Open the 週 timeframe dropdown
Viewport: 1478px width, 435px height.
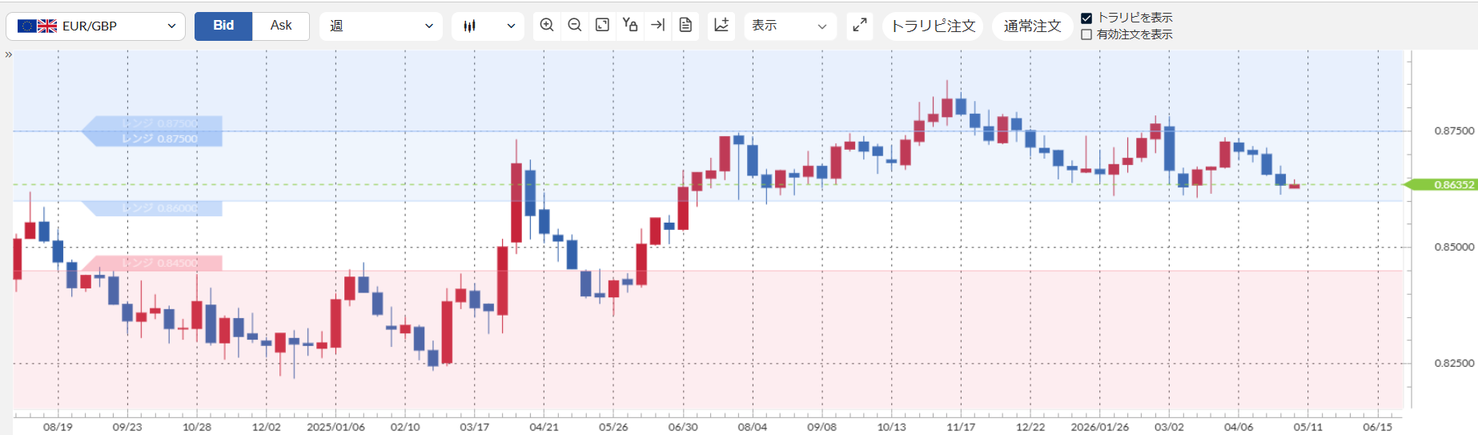[381, 26]
